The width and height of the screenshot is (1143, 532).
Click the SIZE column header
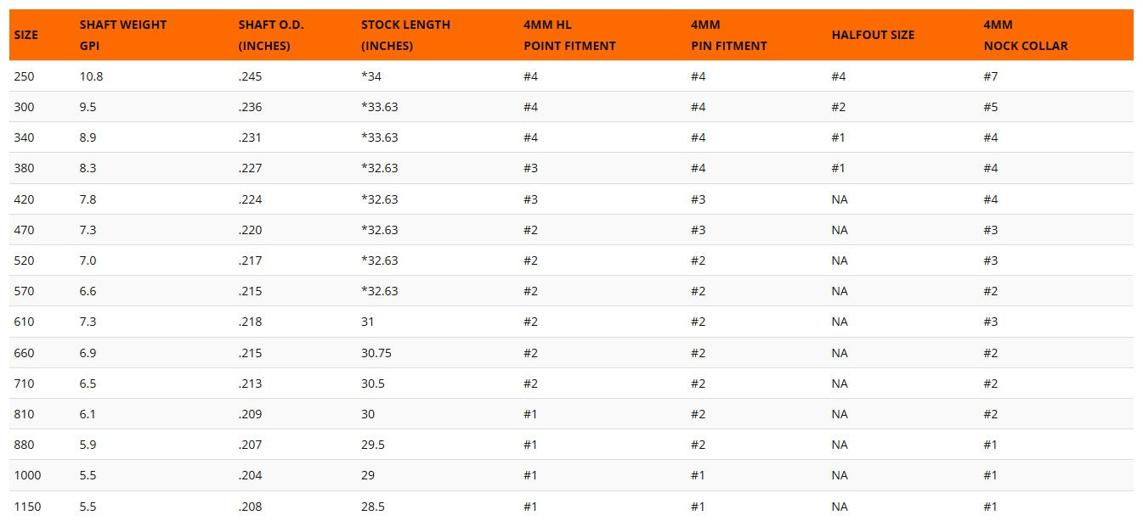(26, 35)
